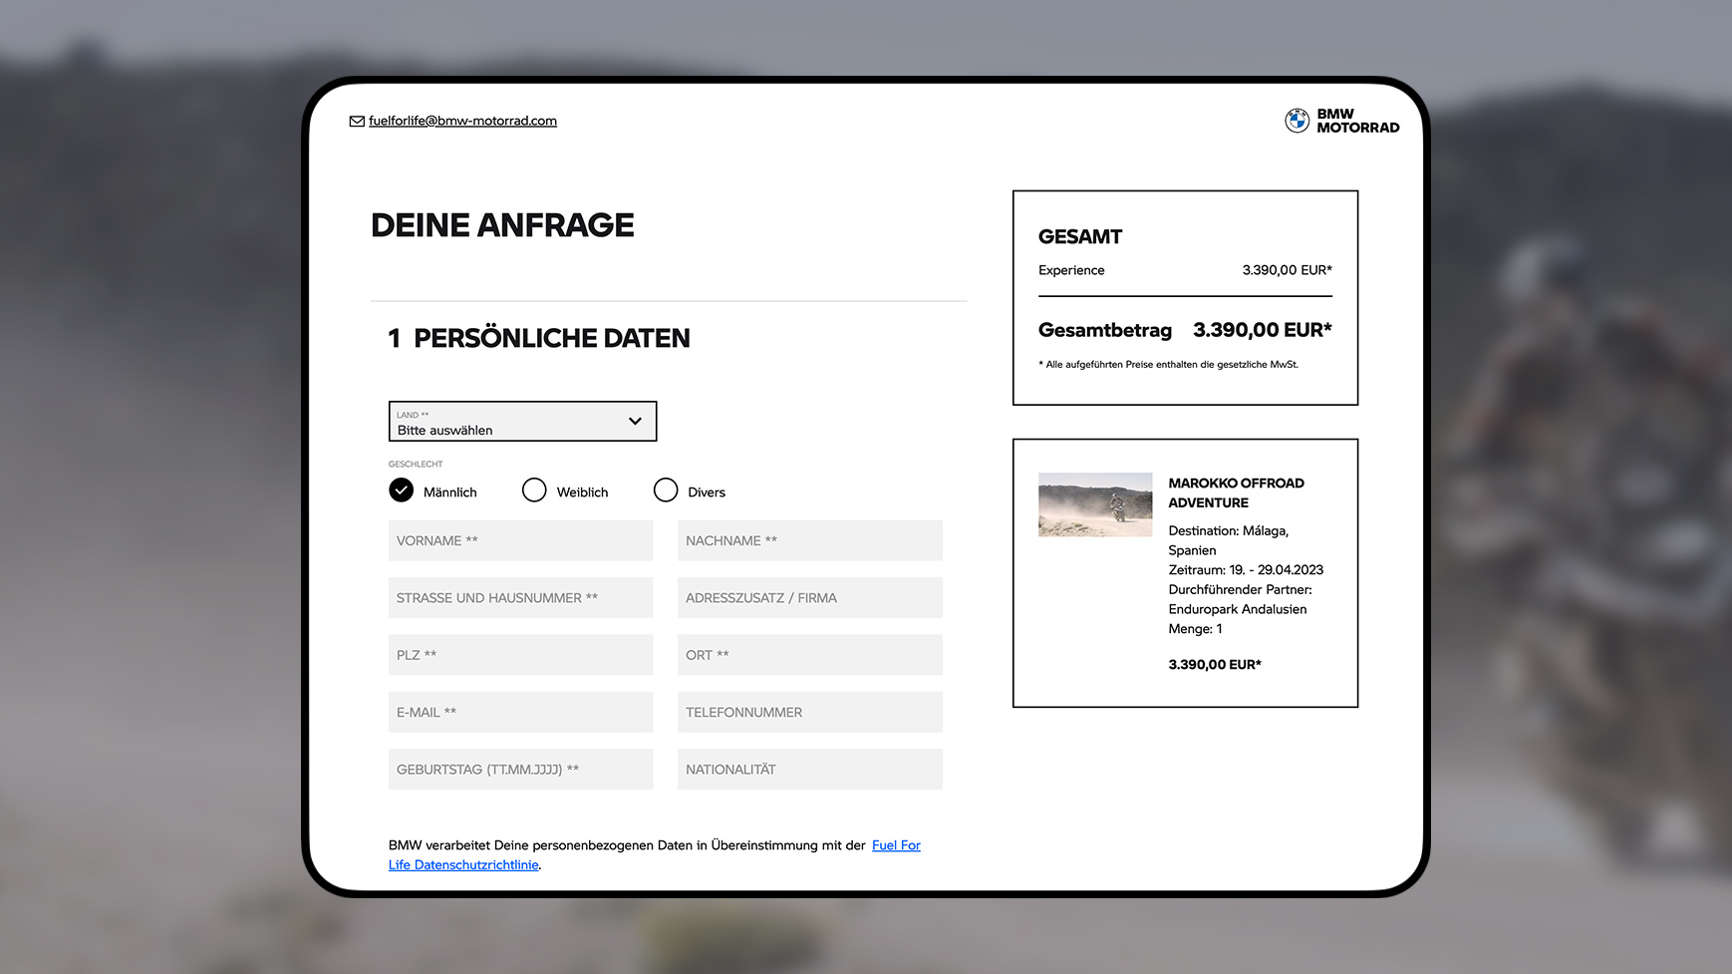1732x974 pixels.
Task: Focus the Telefonnummer input field
Action: pyautogui.click(x=810, y=712)
